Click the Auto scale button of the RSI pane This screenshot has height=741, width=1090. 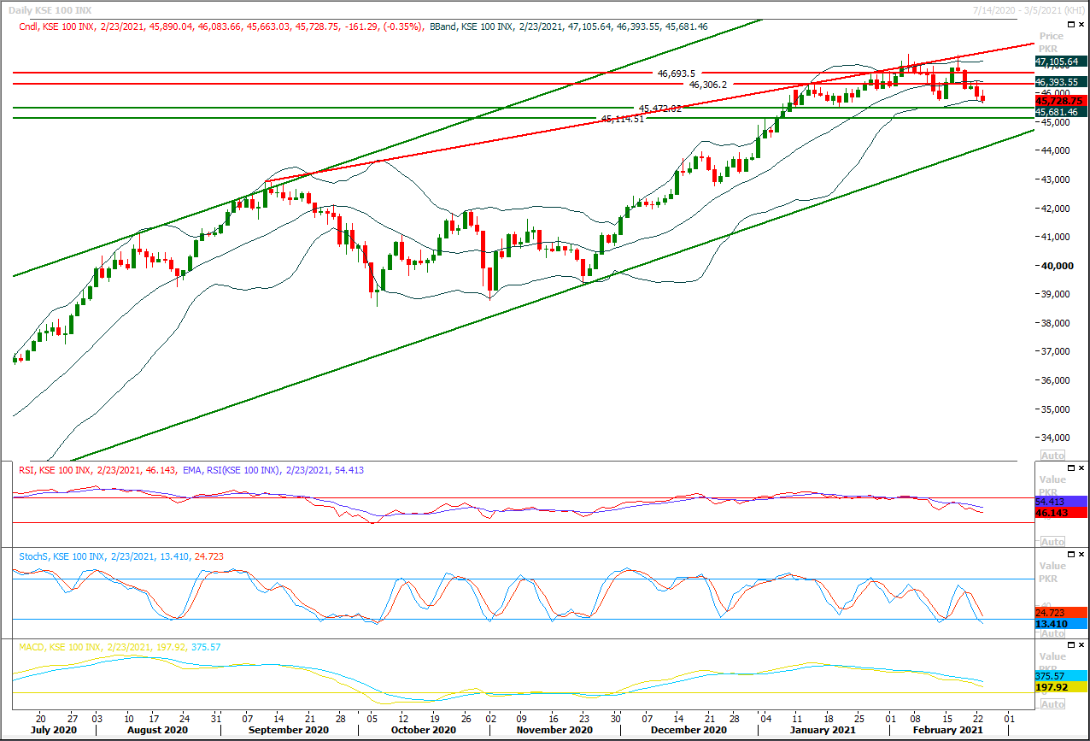click(1052, 542)
